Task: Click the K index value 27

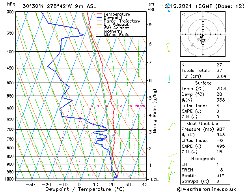Action: [x=219, y=65]
